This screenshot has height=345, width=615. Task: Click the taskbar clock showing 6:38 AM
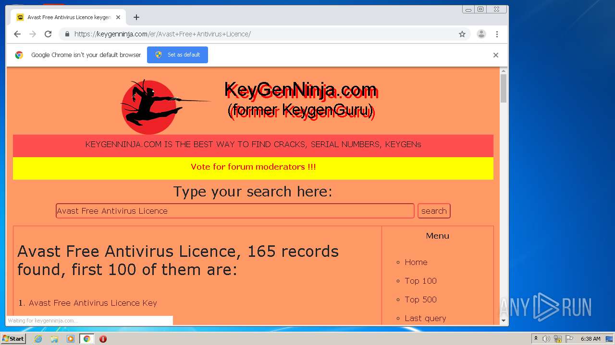[x=590, y=339]
